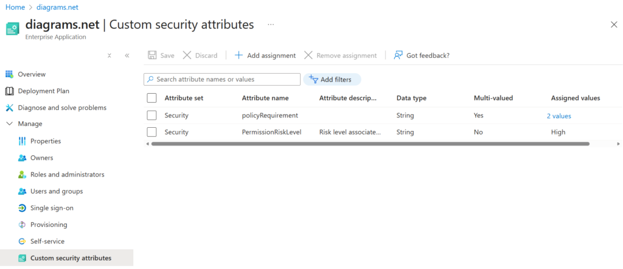
Task: Collapse the Manage section chevron
Action: tap(9, 124)
